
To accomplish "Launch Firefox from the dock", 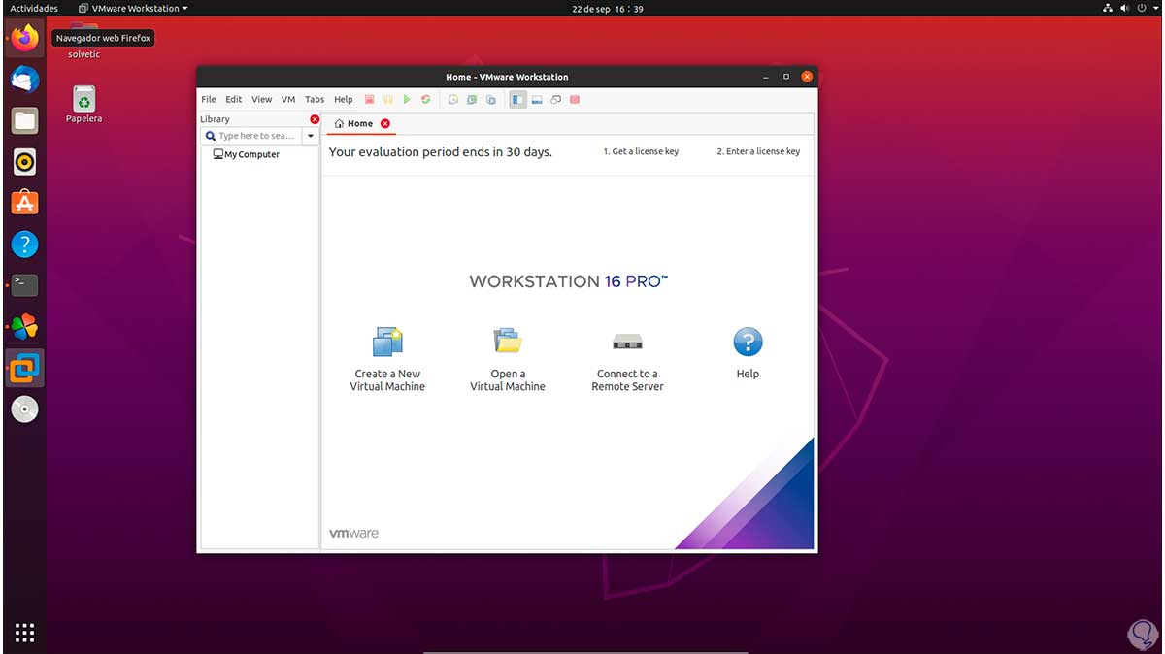I will 24,38.
